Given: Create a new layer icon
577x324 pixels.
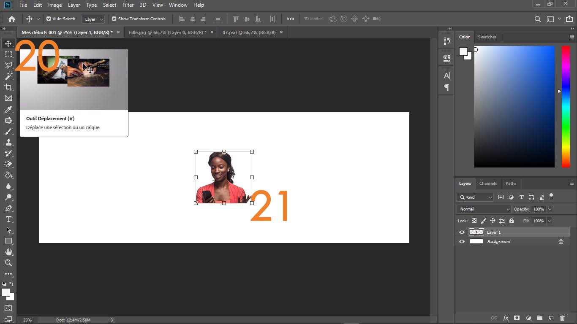Looking at the screenshot, I should (x=551, y=318).
